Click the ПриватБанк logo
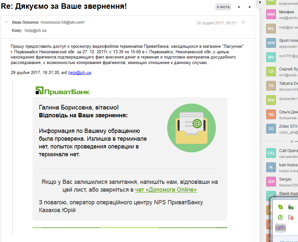Image resolution: width=298 pixels, height=242 pixels. pyautogui.click(x=62, y=91)
